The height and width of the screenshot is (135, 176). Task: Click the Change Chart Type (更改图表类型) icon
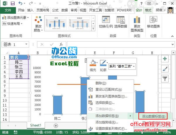[x=137, y=20]
